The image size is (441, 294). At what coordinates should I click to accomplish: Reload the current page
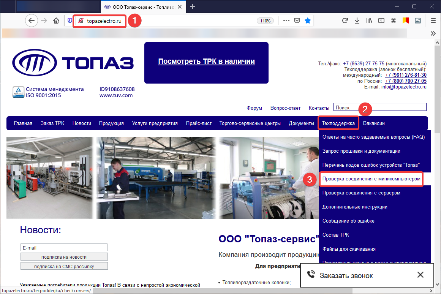(345, 21)
